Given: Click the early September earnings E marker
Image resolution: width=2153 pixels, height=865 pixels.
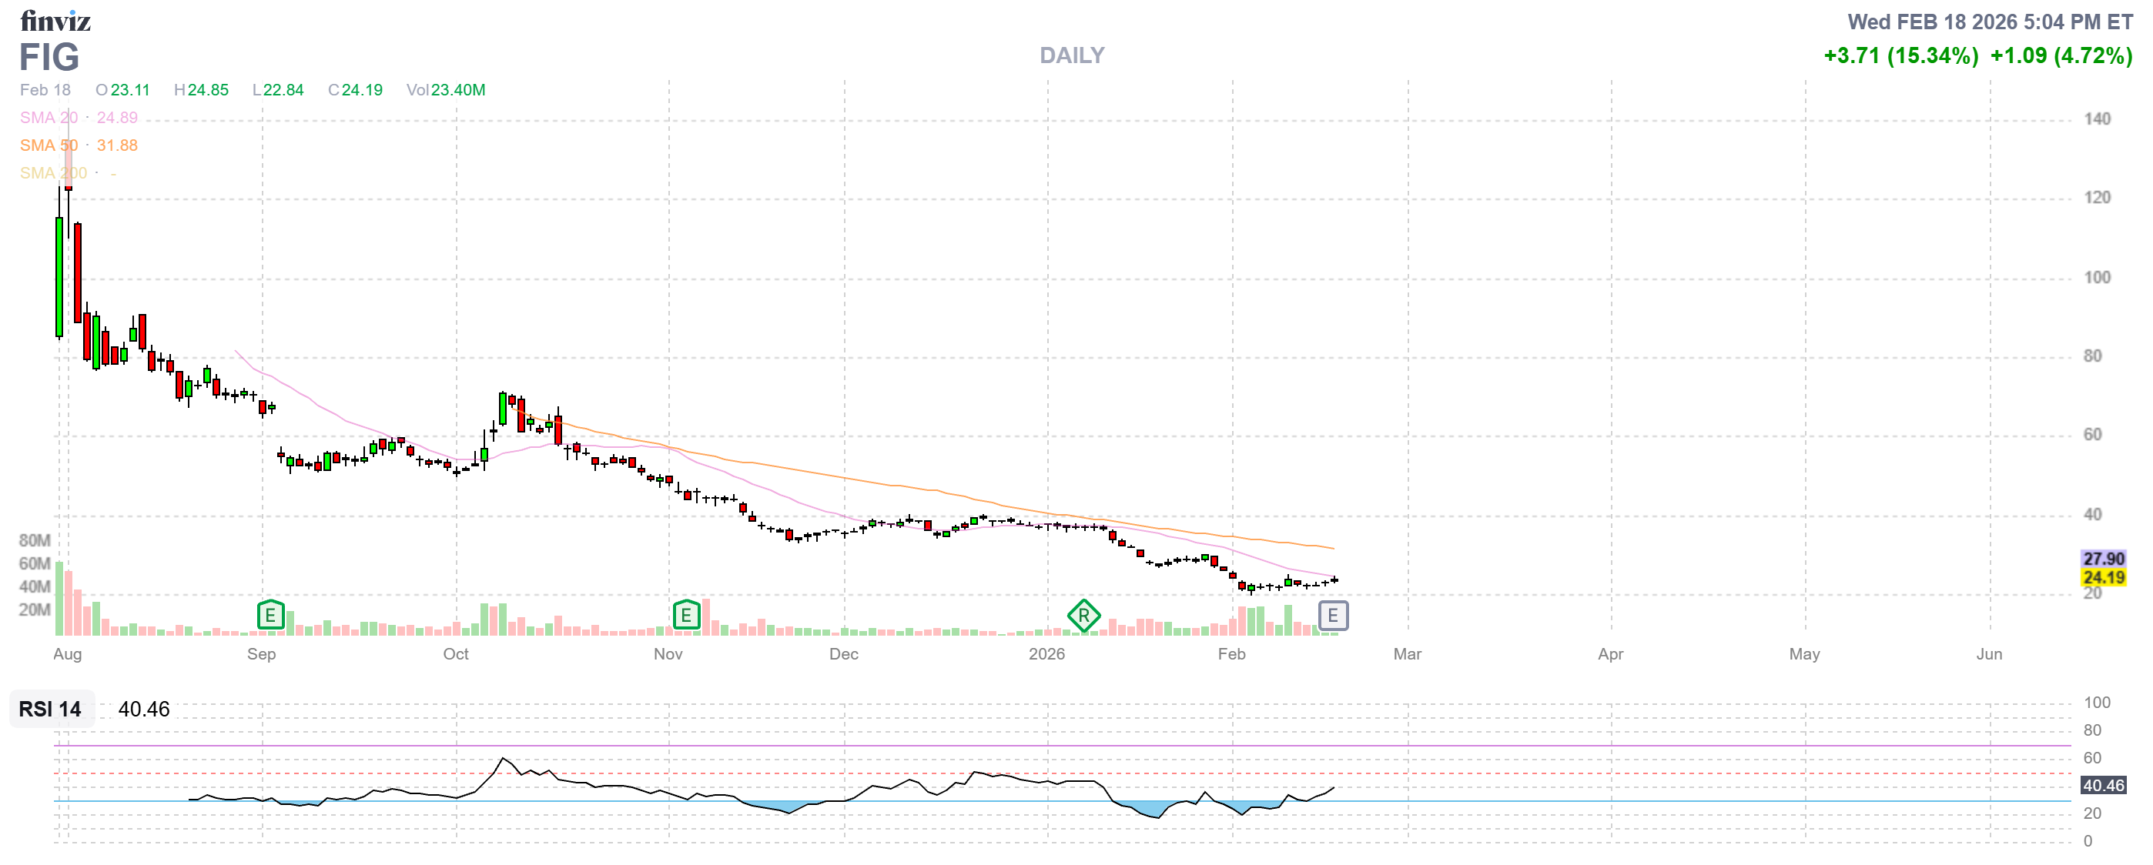Looking at the screenshot, I should pos(270,616).
